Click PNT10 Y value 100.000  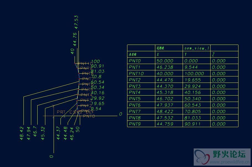point(194,74)
